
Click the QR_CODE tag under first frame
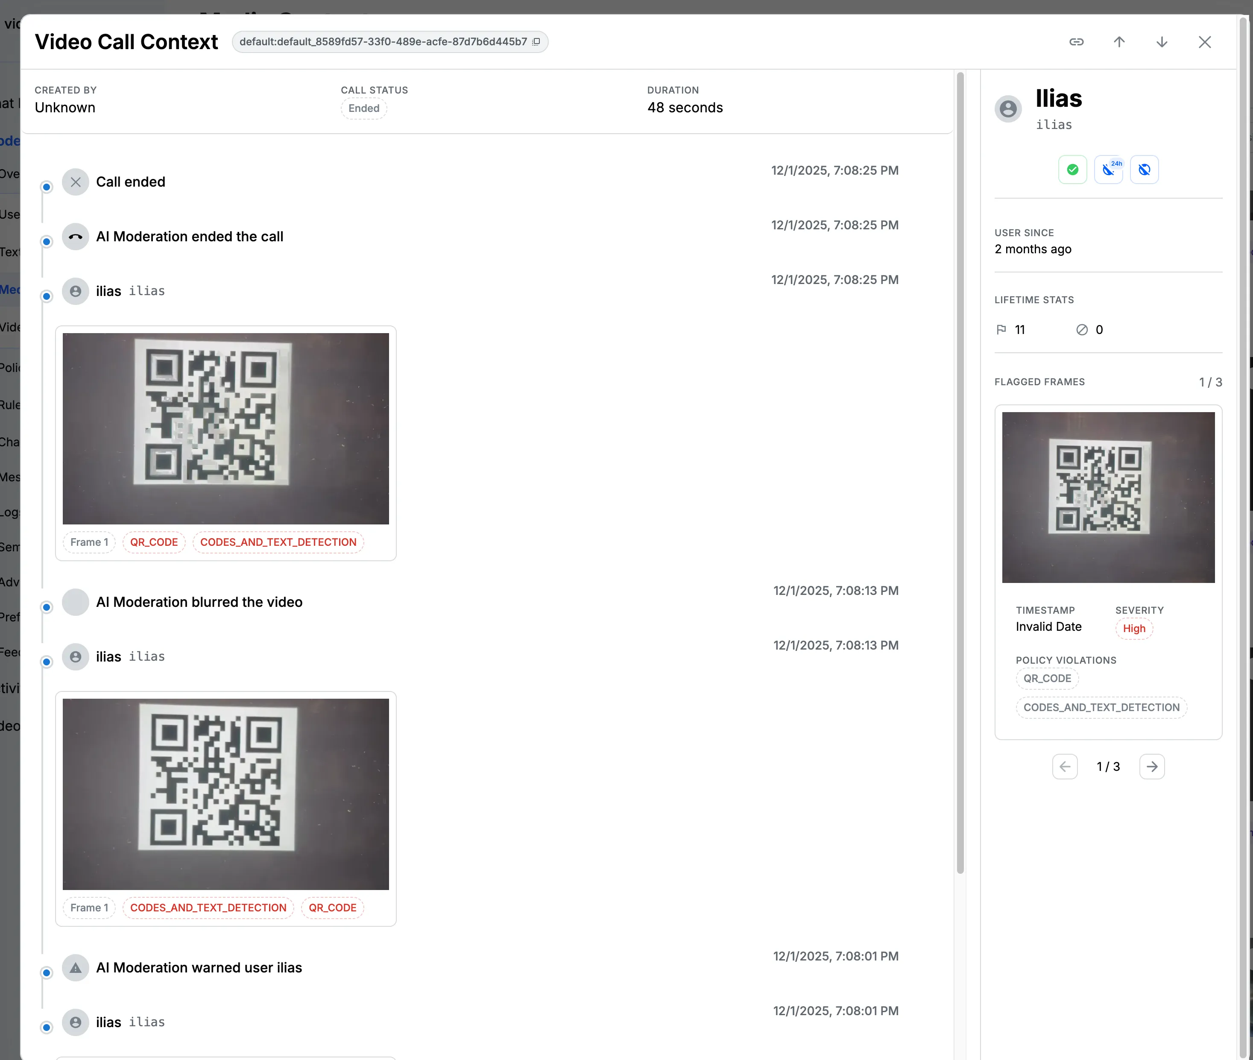[x=154, y=542]
